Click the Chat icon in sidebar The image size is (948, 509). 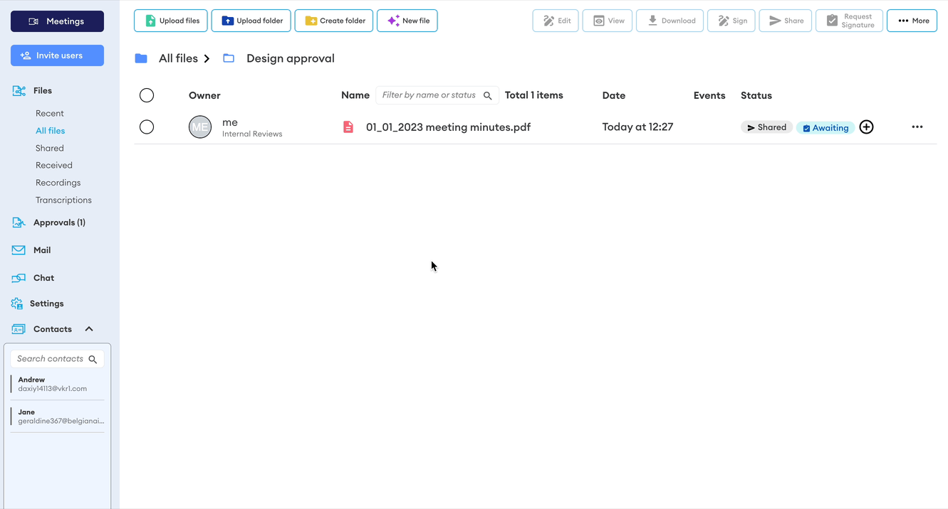pyautogui.click(x=19, y=278)
